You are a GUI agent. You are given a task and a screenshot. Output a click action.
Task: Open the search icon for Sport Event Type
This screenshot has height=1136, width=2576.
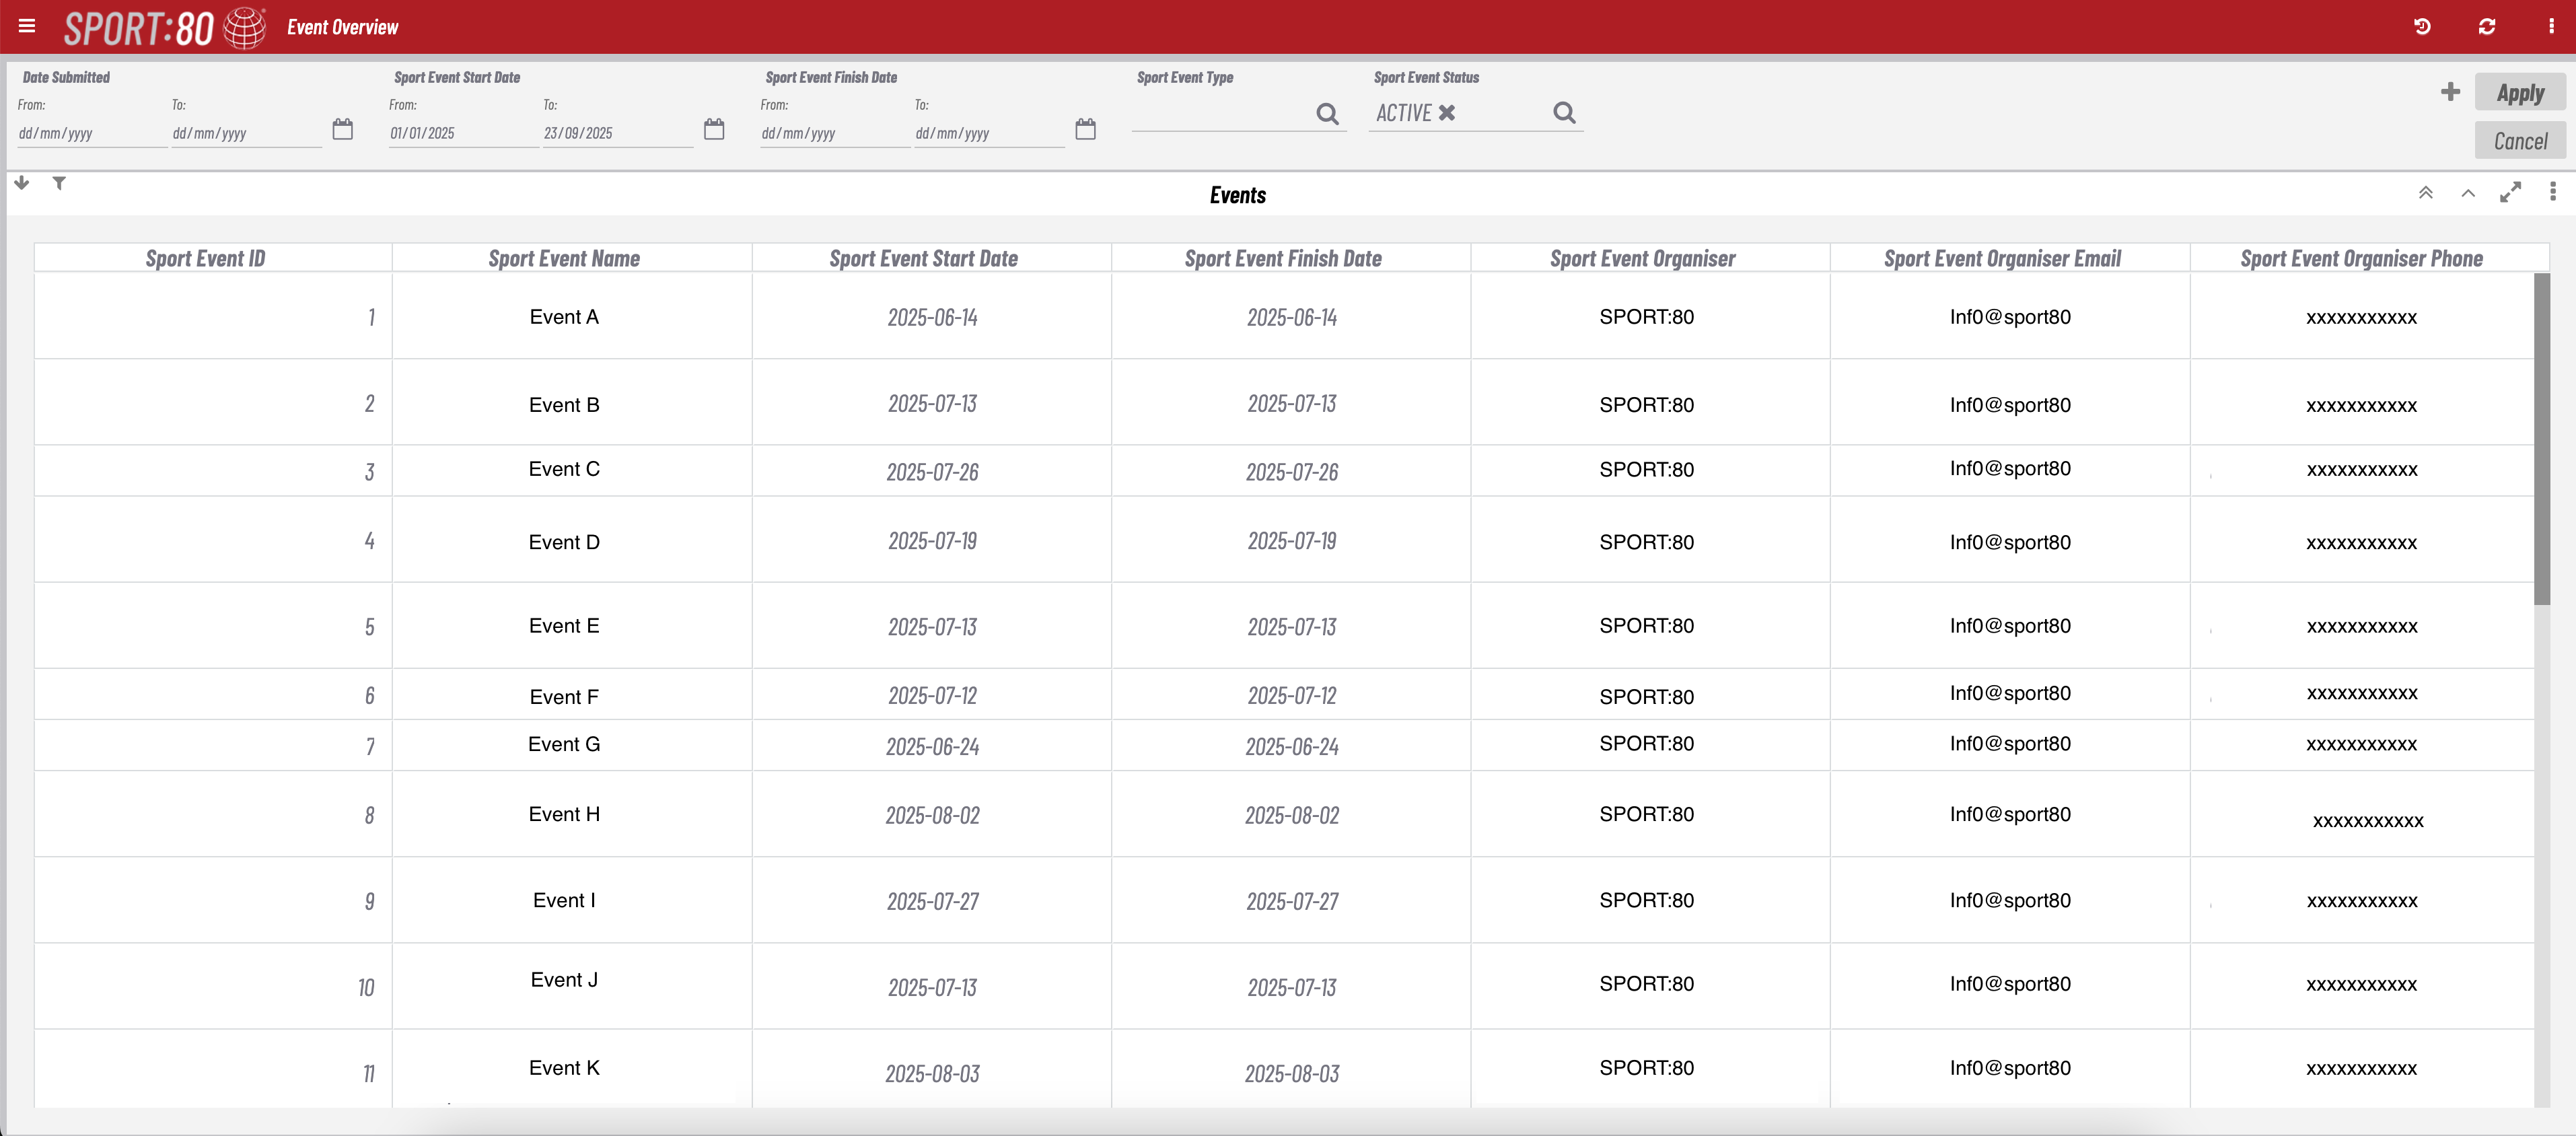pyautogui.click(x=1327, y=114)
